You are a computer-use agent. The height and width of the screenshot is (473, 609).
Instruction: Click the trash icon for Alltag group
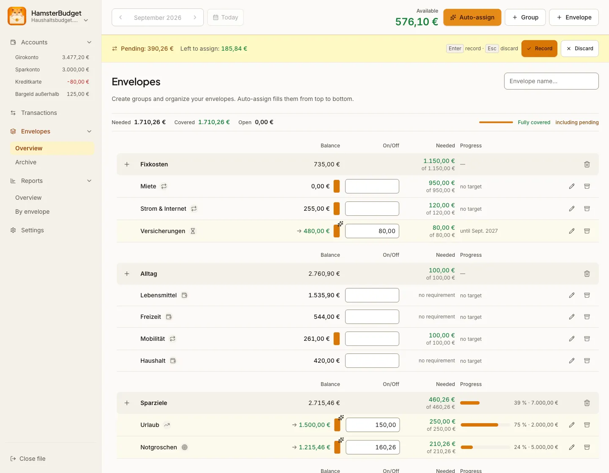(x=587, y=274)
